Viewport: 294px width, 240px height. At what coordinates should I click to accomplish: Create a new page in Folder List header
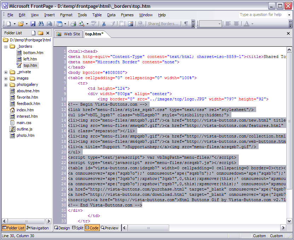tap(33, 33)
